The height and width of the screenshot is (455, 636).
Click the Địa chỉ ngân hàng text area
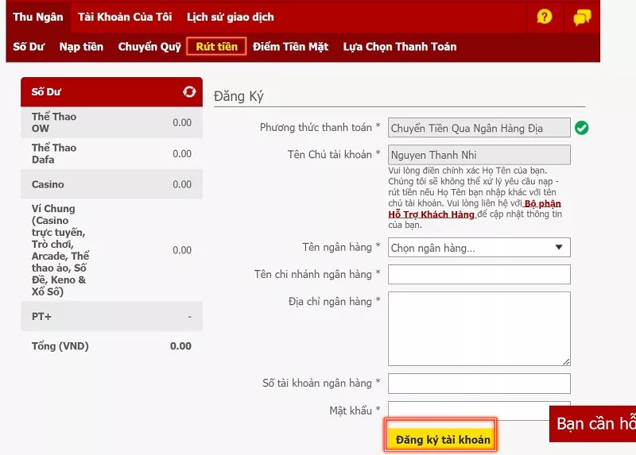(x=479, y=329)
